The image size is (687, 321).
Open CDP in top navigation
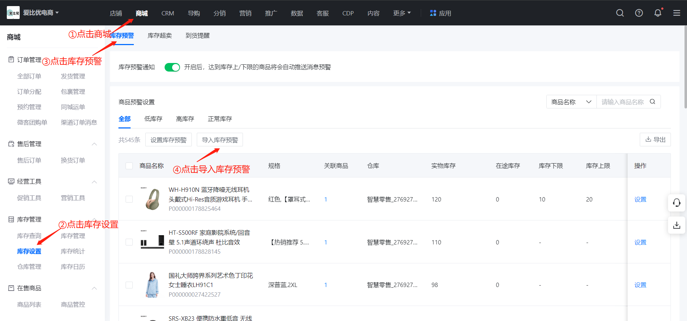pos(348,13)
